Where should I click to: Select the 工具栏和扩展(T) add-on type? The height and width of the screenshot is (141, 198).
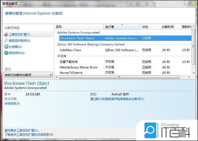click(x=28, y=34)
